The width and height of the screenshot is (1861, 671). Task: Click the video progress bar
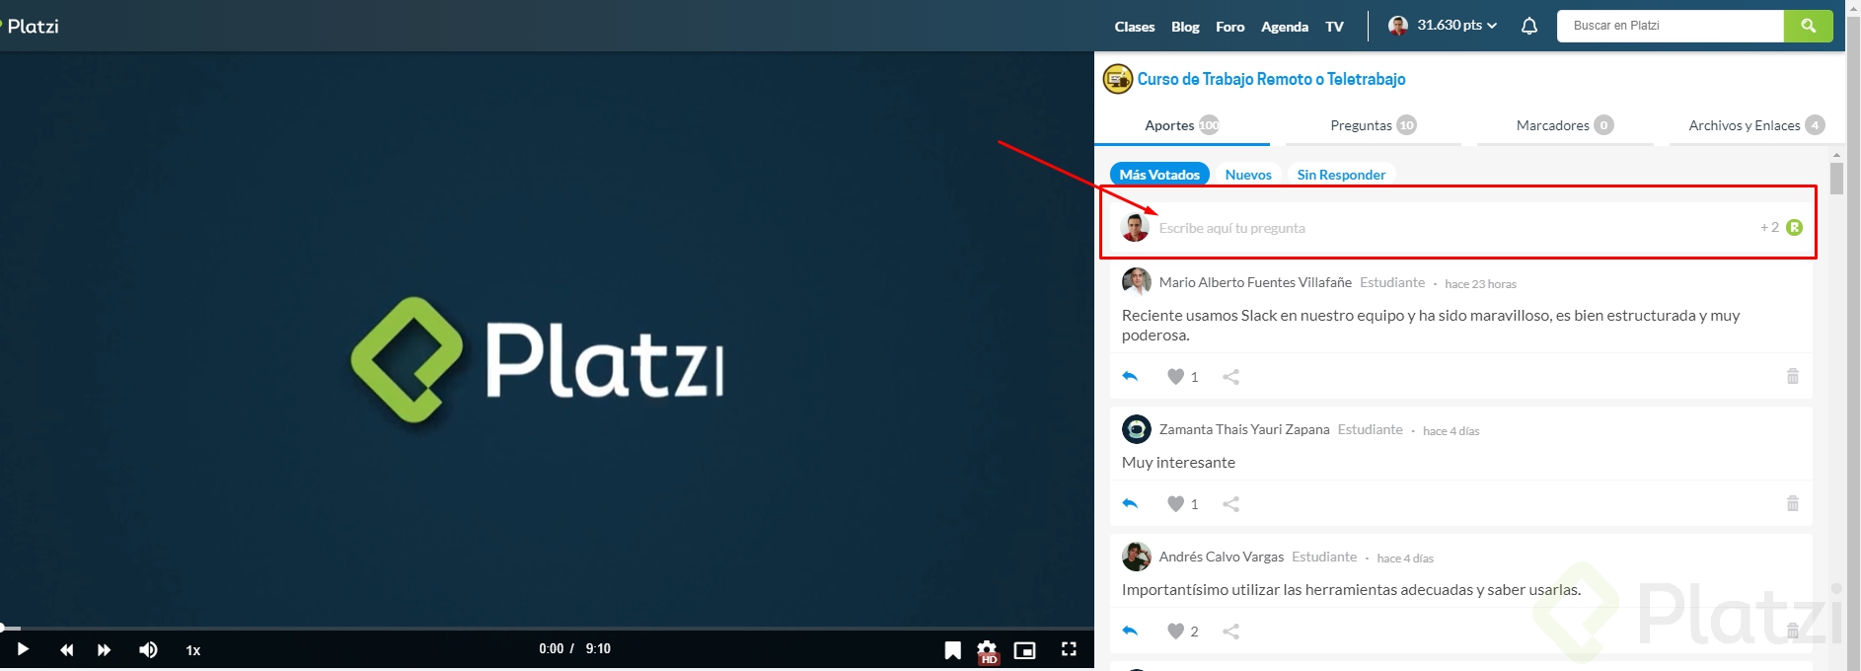547,628
